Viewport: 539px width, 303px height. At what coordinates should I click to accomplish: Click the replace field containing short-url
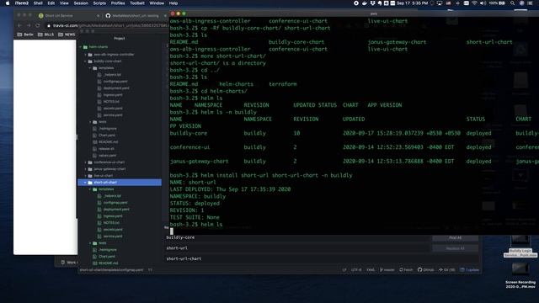(x=297, y=248)
